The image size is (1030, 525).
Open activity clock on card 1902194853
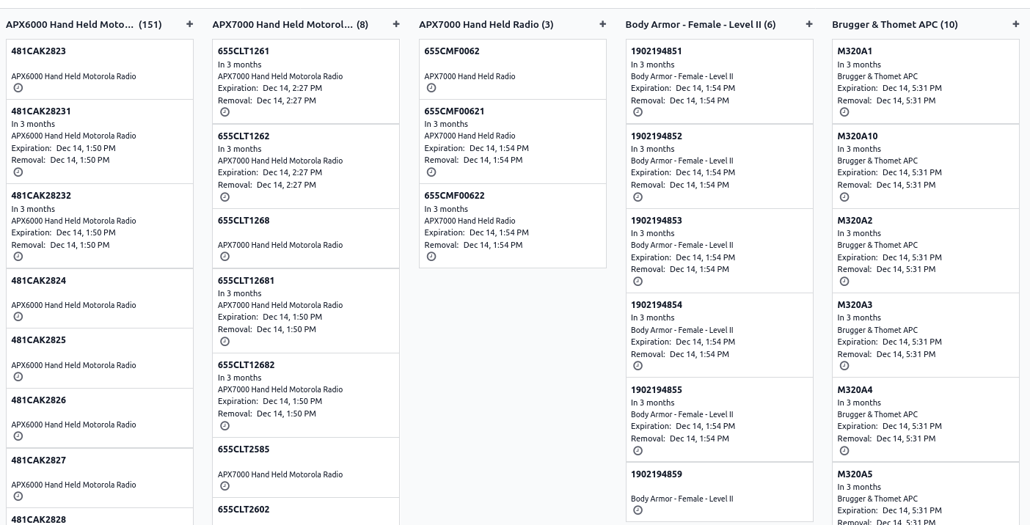(x=638, y=282)
